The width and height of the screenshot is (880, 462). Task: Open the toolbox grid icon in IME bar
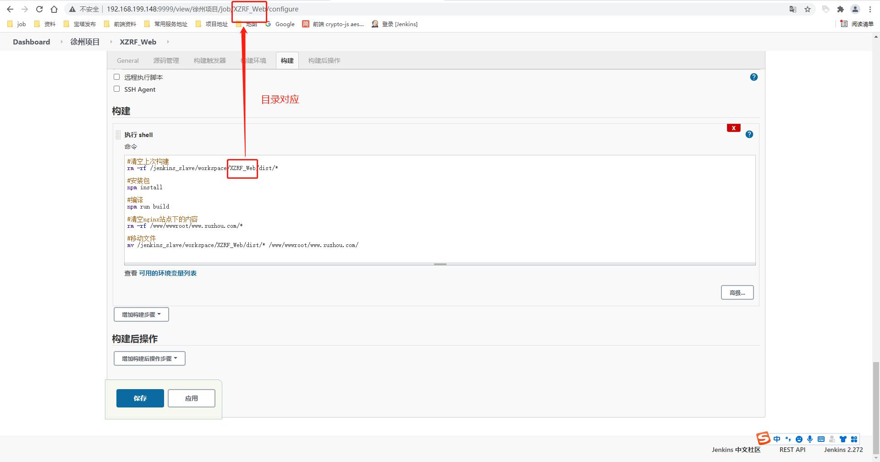pyautogui.click(x=854, y=439)
